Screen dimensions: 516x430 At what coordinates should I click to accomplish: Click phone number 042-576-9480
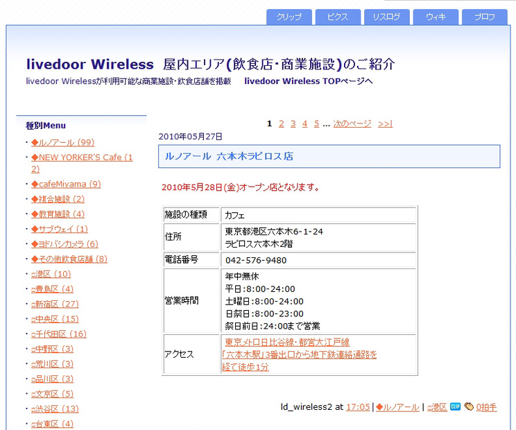(256, 261)
